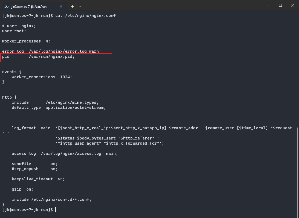Click the include /etc/nginx/conf.d/*.conf line
The image size is (299, 218).
pyautogui.click(x=52, y=199)
